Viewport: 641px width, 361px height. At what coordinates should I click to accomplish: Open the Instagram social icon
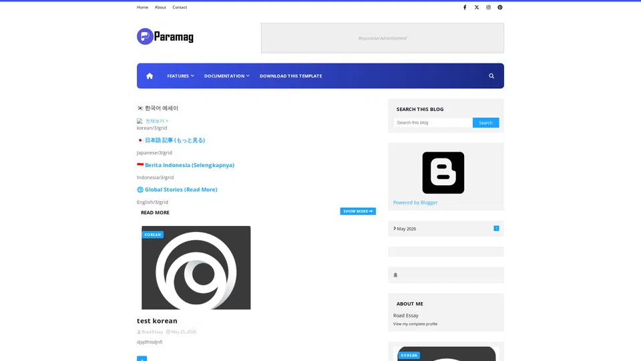pos(488,7)
